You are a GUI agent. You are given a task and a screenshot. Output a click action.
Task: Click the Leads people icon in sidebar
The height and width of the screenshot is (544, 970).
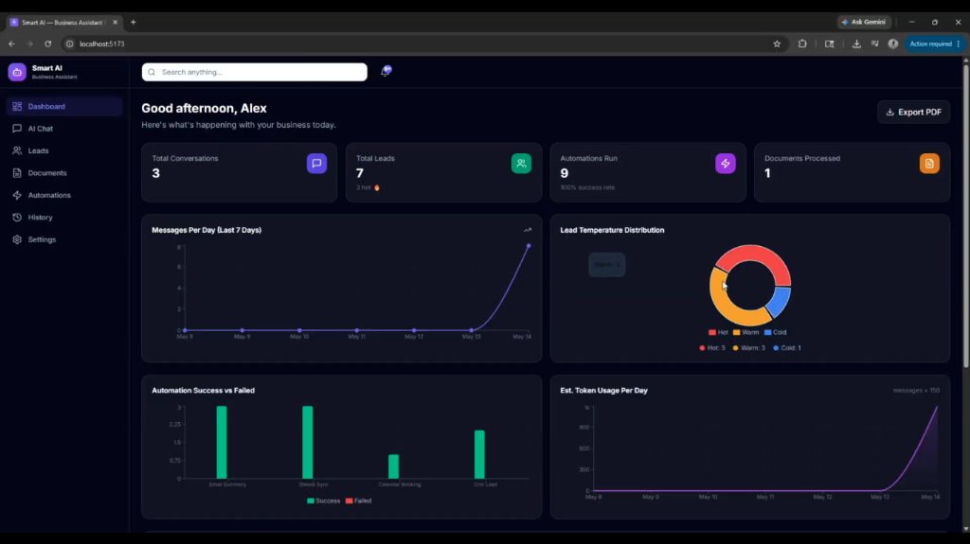[x=17, y=150]
